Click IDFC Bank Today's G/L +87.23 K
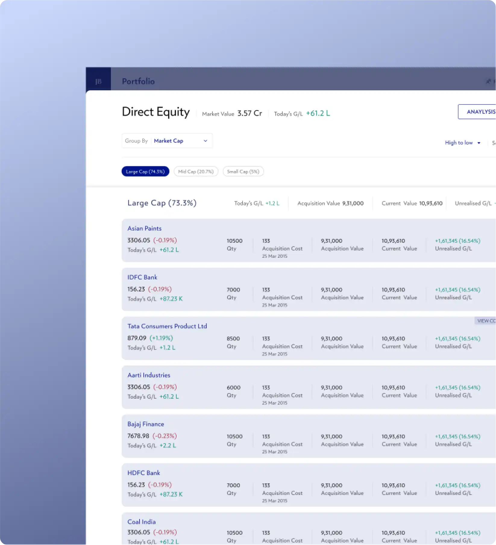This screenshot has height=545, width=496. click(x=171, y=299)
